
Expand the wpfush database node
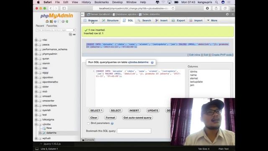click(x=36, y=138)
